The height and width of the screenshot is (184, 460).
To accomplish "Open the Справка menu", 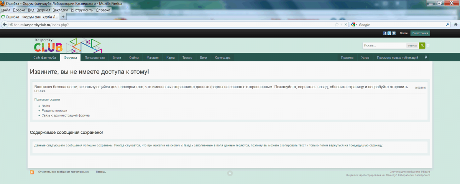I will pyautogui.click(x=103, y=10).
